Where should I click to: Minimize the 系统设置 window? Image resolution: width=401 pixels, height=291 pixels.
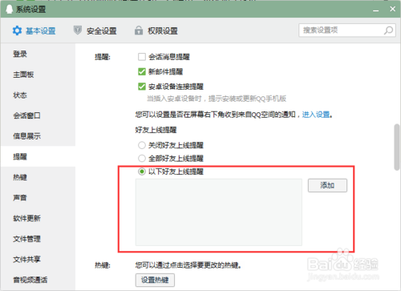pos(376,10)
